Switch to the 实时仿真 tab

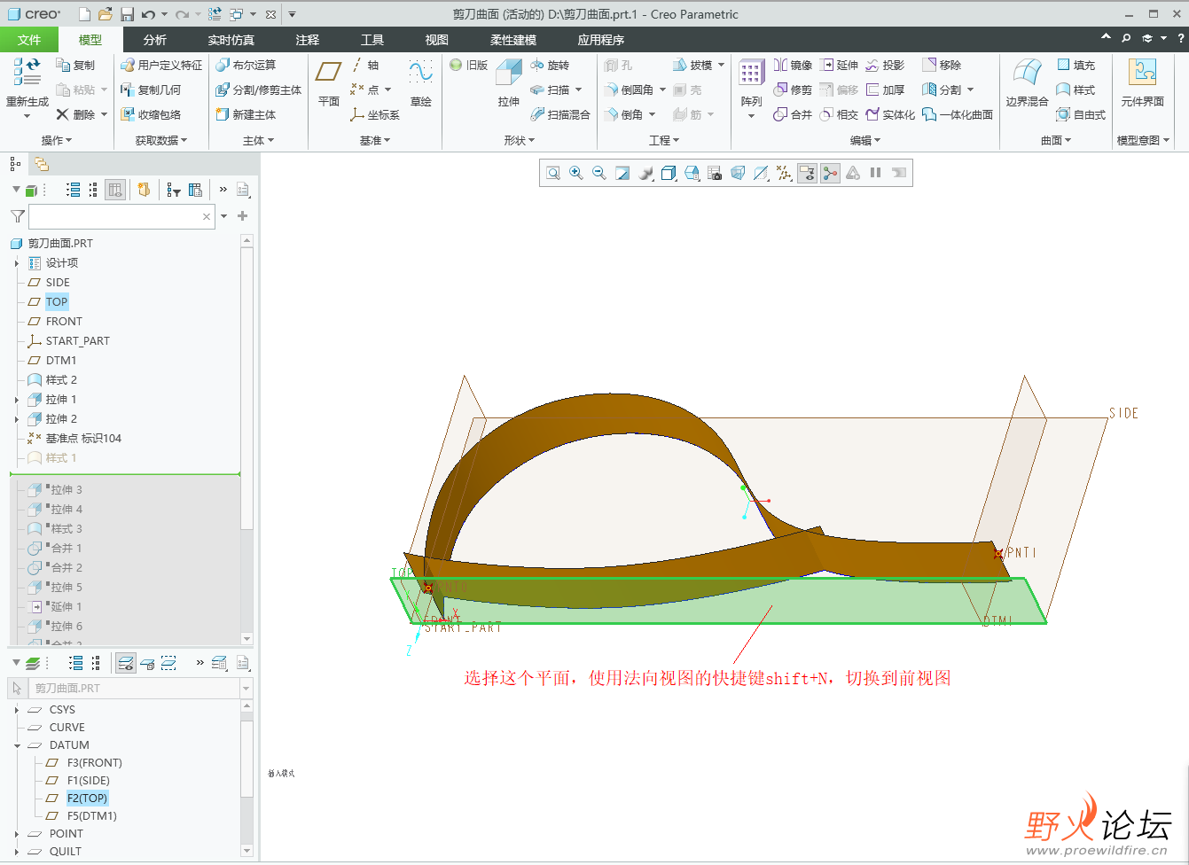[x=231, y=40]
